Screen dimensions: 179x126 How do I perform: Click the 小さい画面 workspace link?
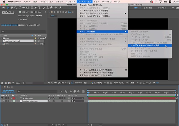148,8
